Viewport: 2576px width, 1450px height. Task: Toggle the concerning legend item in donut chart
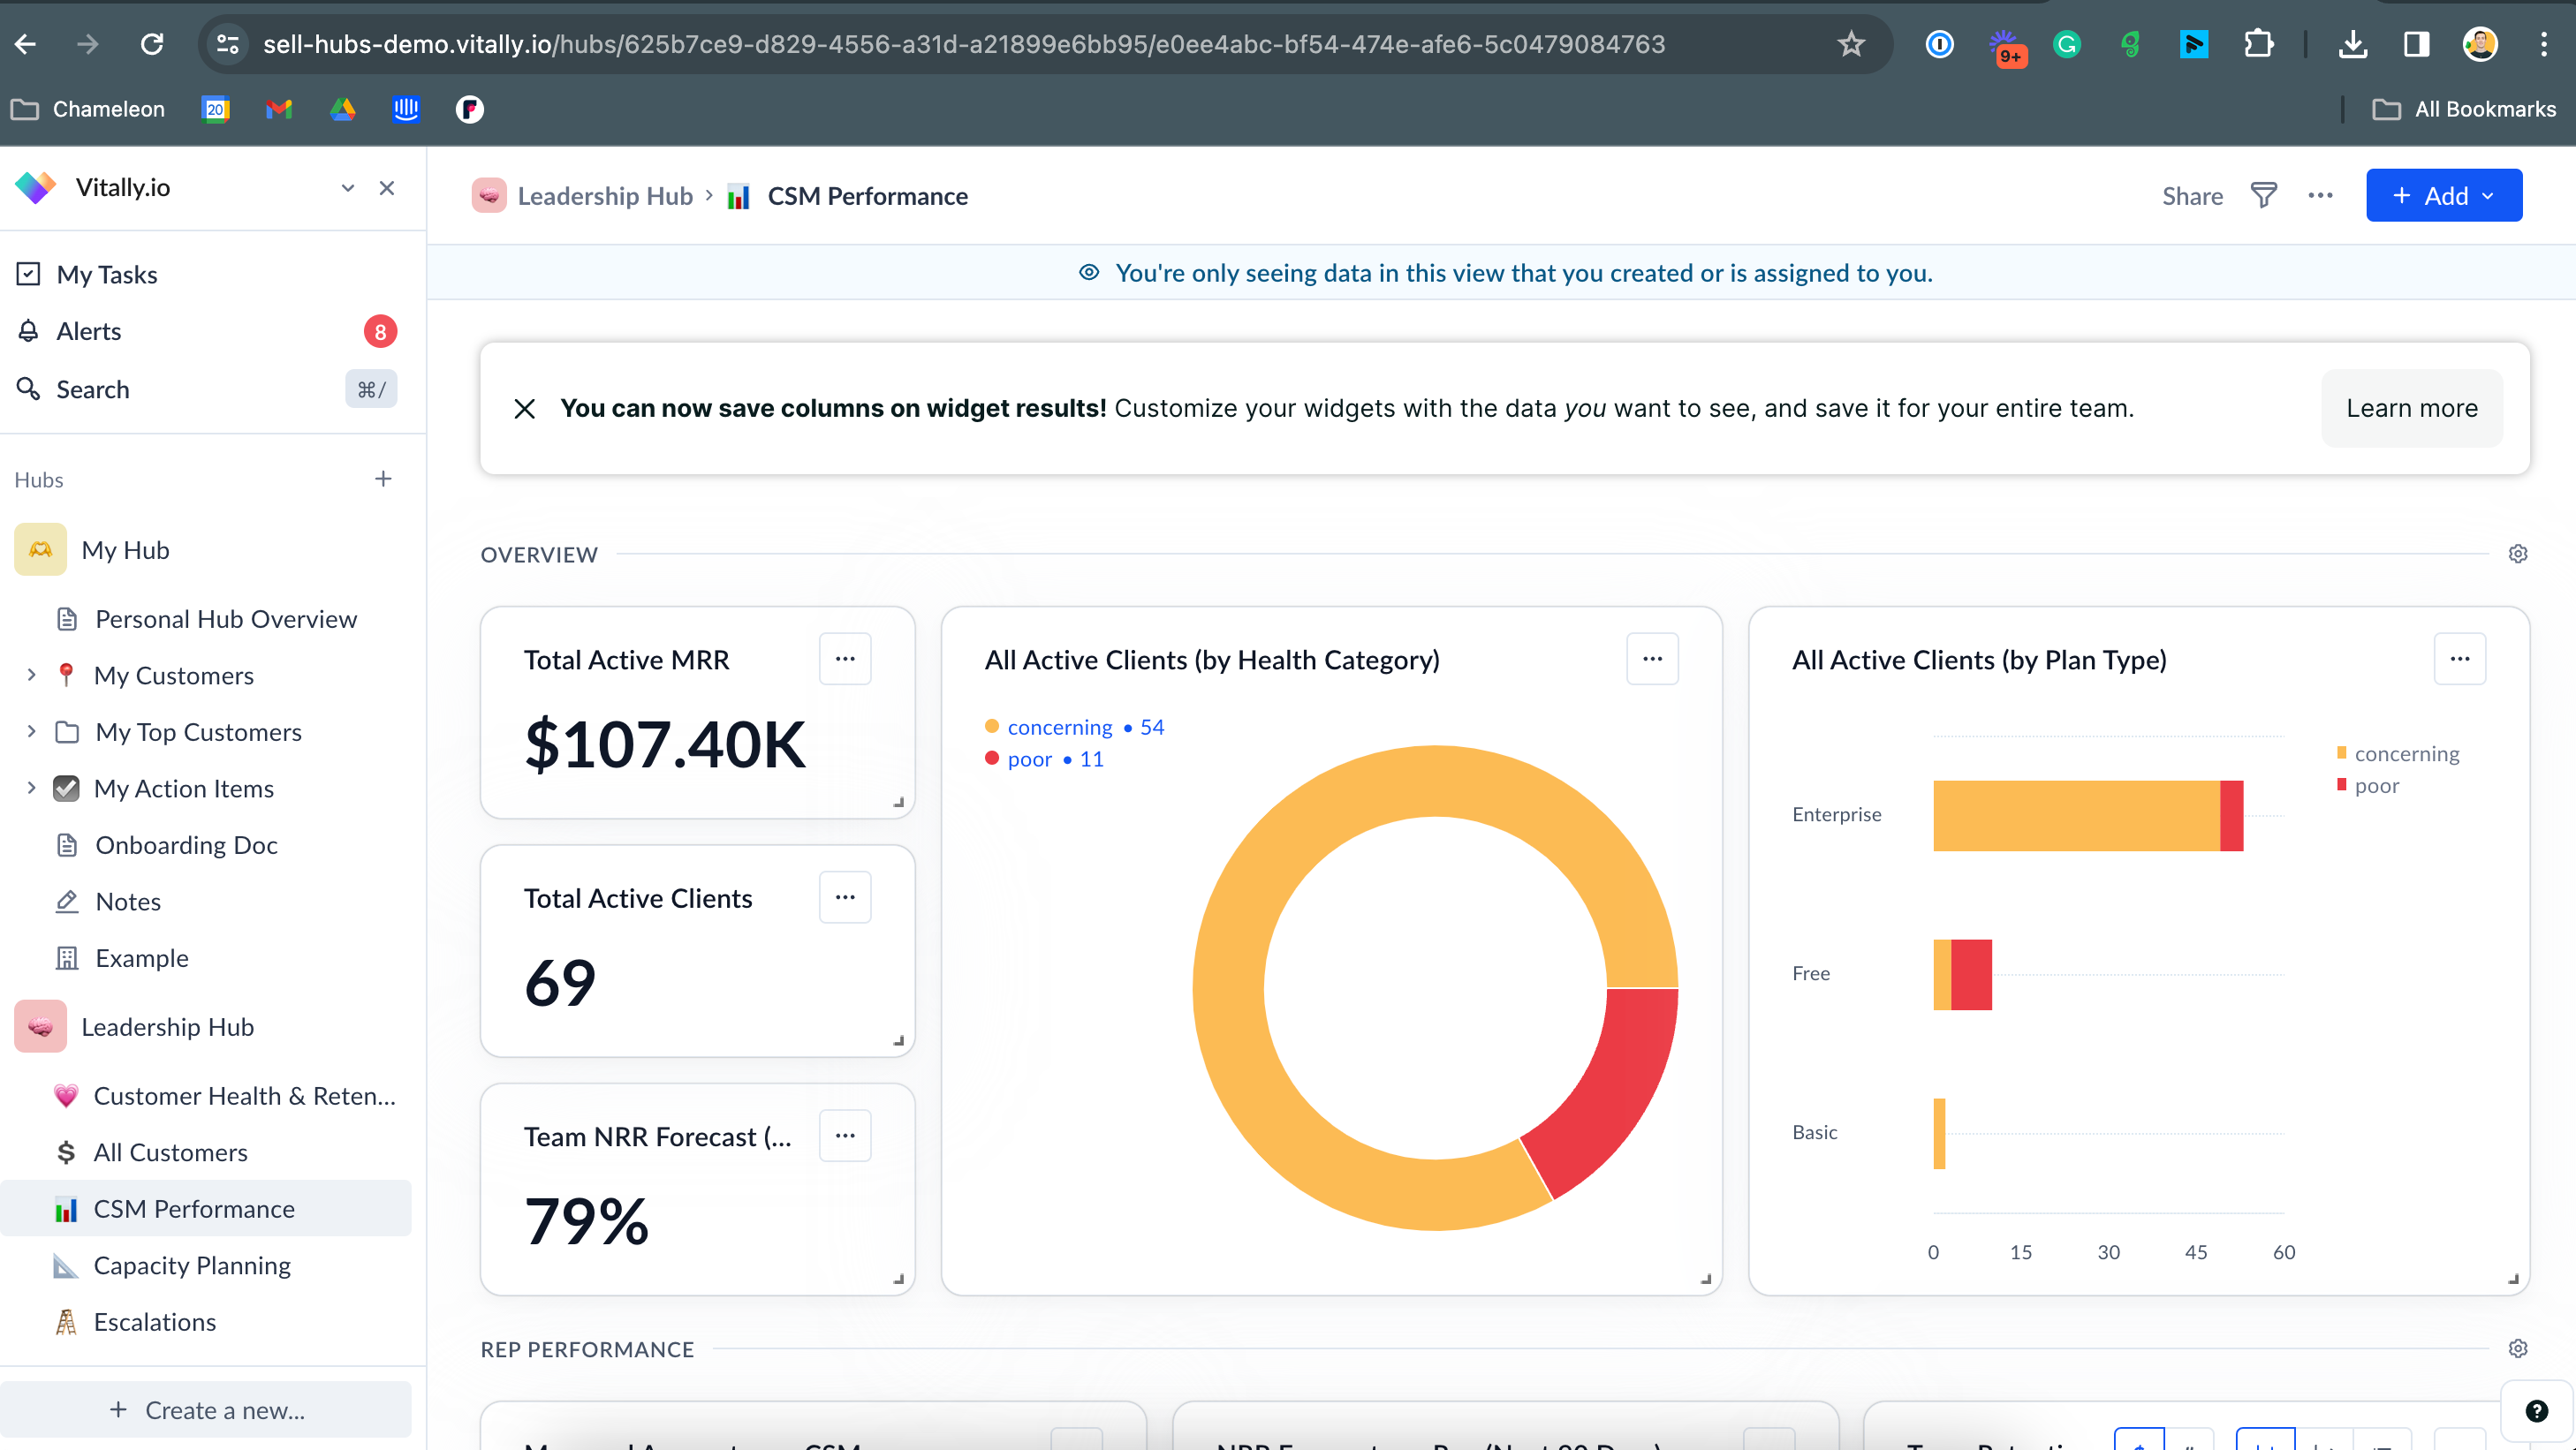1058,728
